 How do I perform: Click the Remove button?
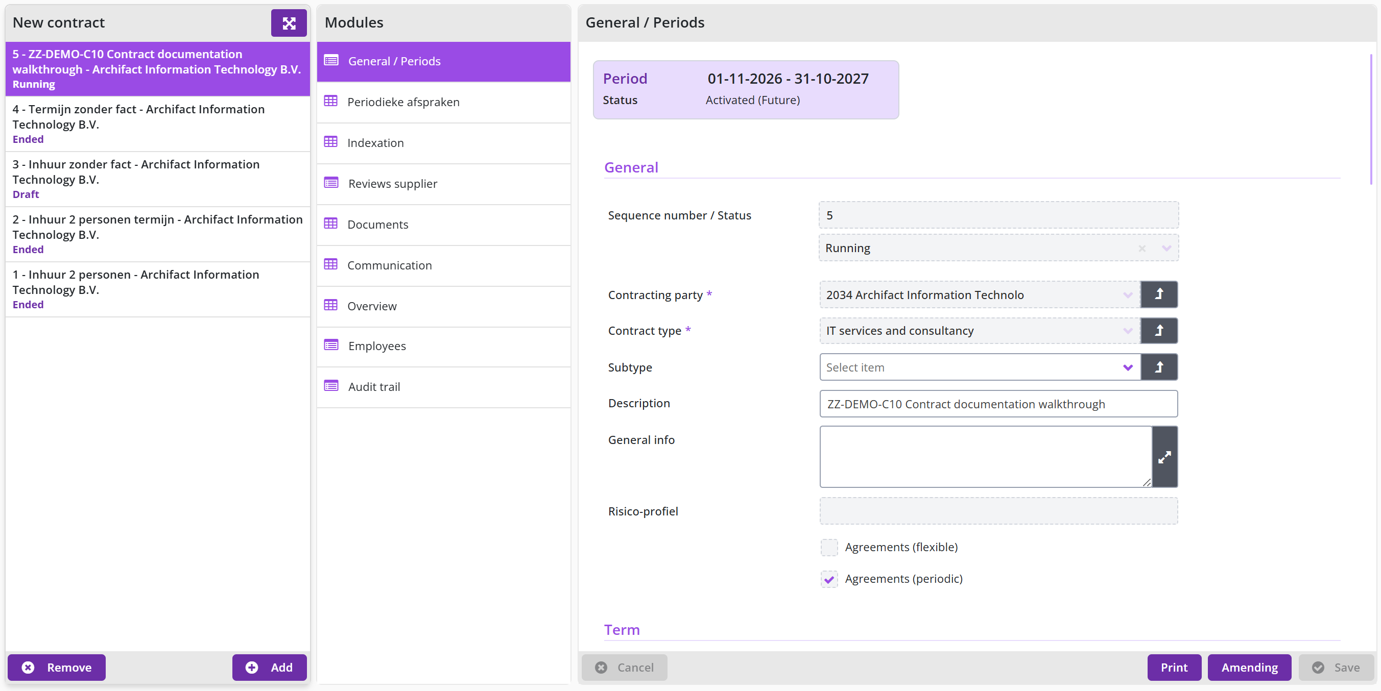(x=56, y=667)
